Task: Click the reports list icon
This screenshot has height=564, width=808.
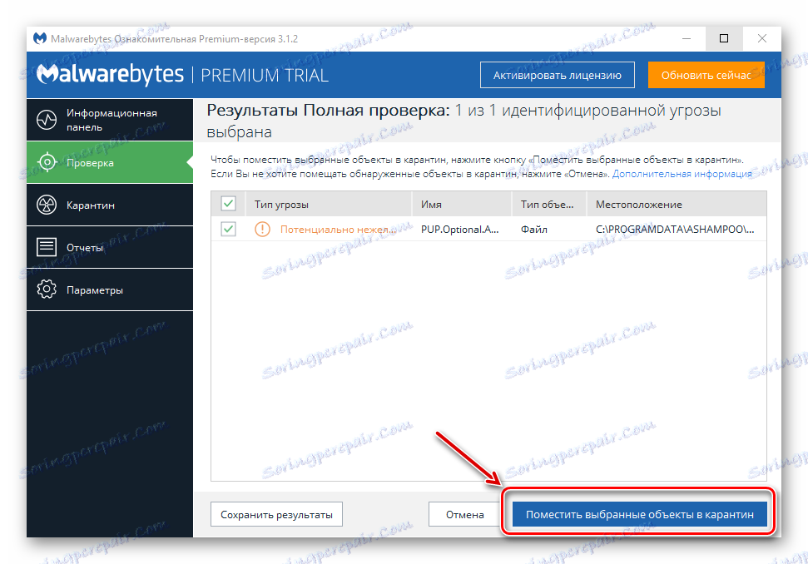Action: point(47,247)
